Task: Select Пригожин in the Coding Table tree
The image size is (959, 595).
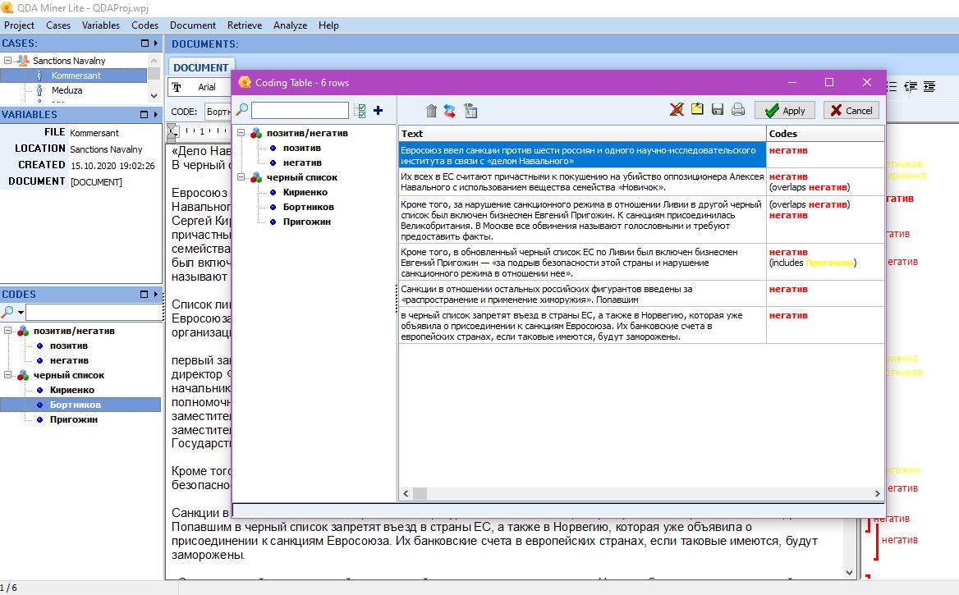Action: coord(306,222)
